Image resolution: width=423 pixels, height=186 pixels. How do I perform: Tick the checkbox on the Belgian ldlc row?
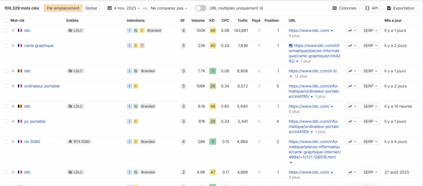tap(6, 106)
